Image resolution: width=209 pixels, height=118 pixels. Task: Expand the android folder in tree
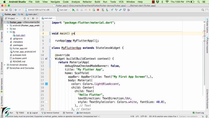8,26
